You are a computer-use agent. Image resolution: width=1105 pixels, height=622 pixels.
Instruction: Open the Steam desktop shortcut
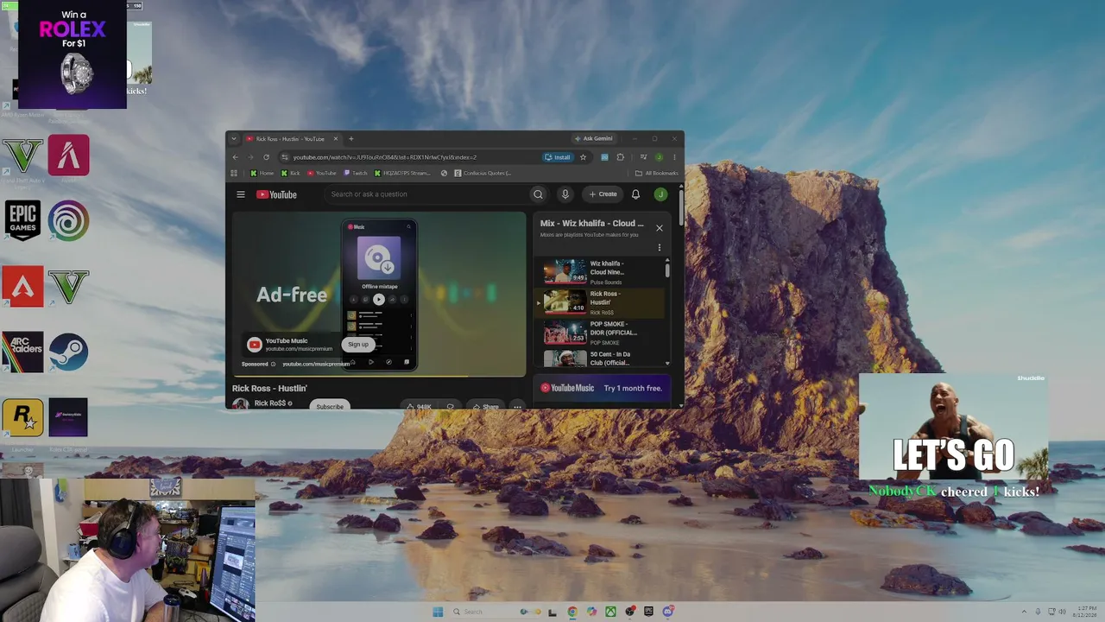[68, 352]
